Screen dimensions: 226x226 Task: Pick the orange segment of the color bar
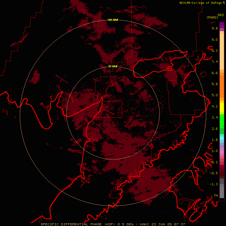(x=222, y=86)
